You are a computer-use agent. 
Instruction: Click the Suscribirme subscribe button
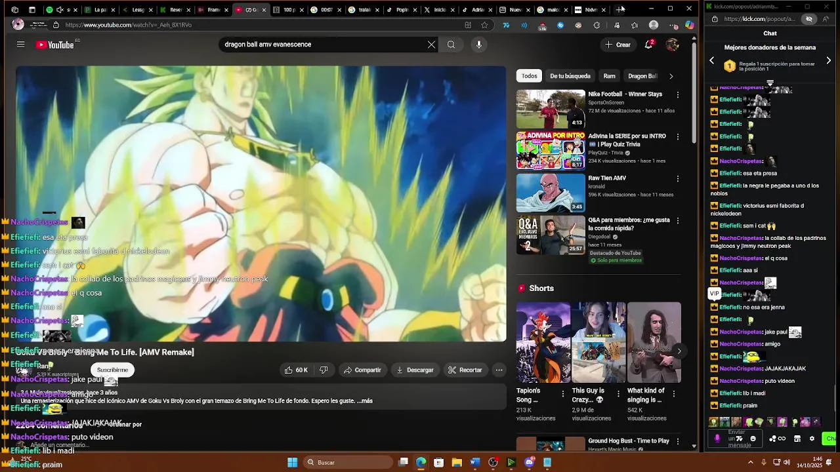tap(112, 370)
